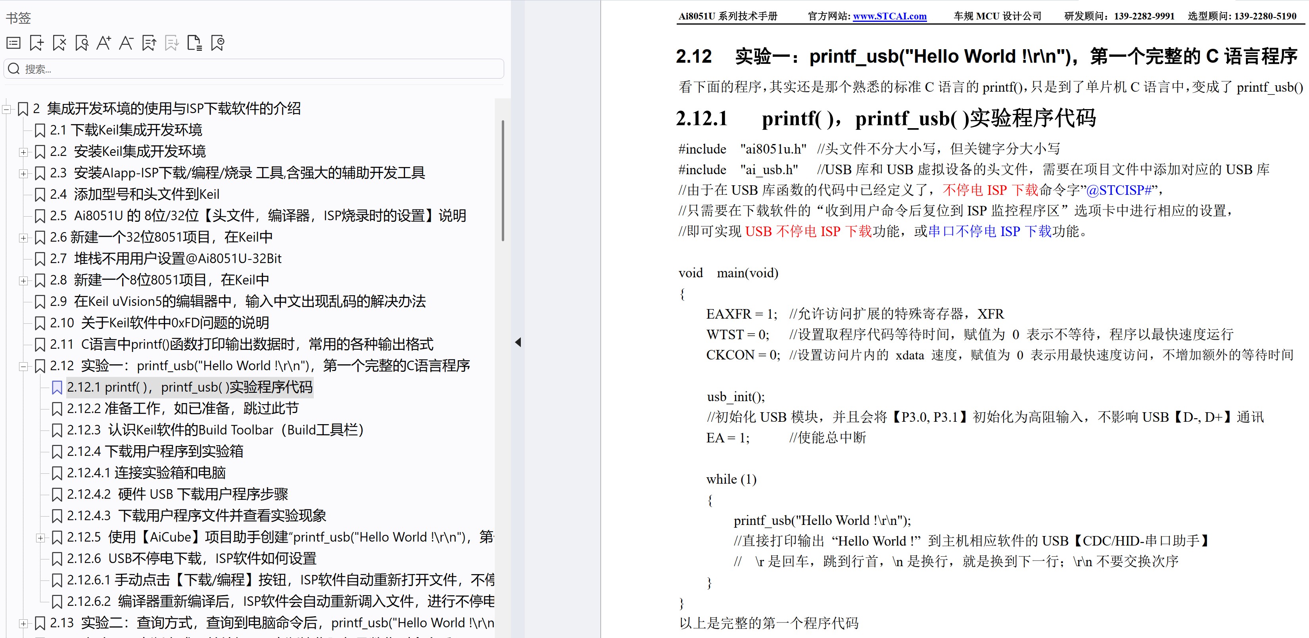This screenshot has width=1309, height=638.
Task: Go to bookmark 2.9 输入中文出现乱码的解决办法
Action: pyautogui.click(x=238, y=302)
